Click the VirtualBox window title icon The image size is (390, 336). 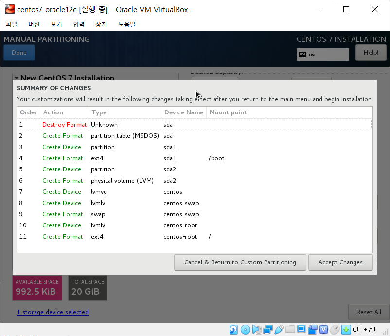click(x=10, y=9)
